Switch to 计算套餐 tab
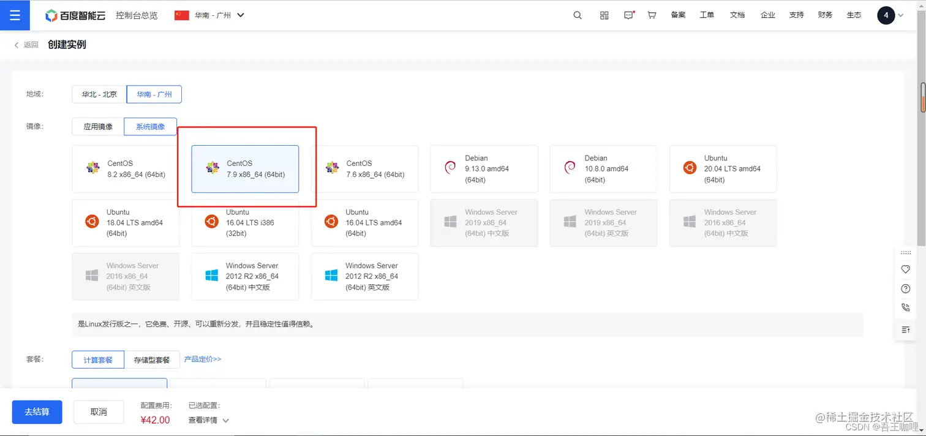 tap(98, 359)
